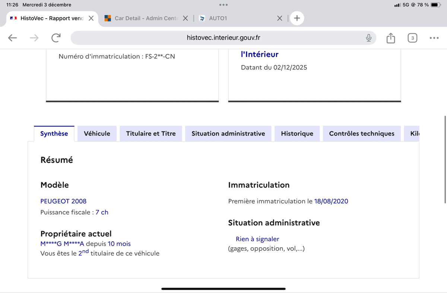Open the Contrôles techniques tab
Image resolution: width=447 pixels, height=293 pixels.
click(361, 133)
